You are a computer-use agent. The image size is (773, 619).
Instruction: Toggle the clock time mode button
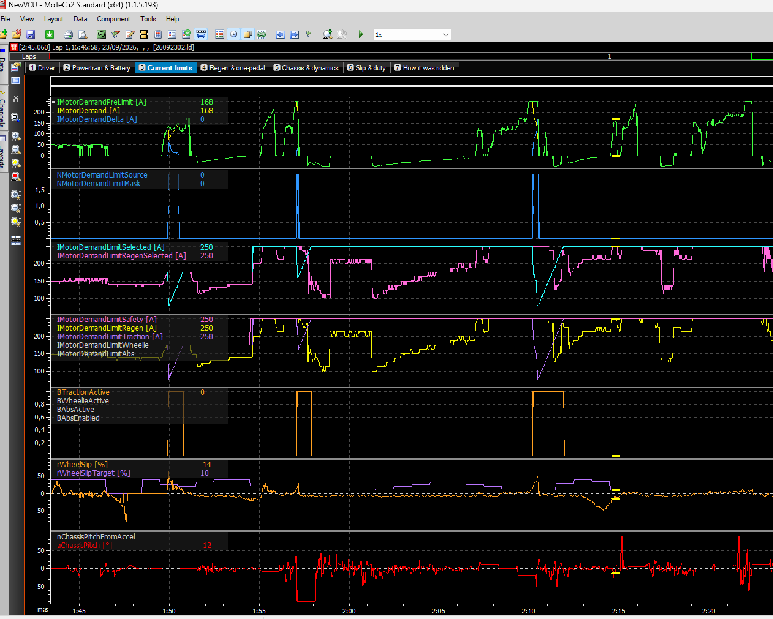coord(234,34)
